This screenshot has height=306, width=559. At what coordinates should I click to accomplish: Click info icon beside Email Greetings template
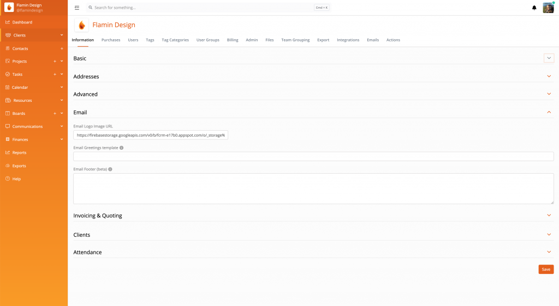tap(121, 148)
